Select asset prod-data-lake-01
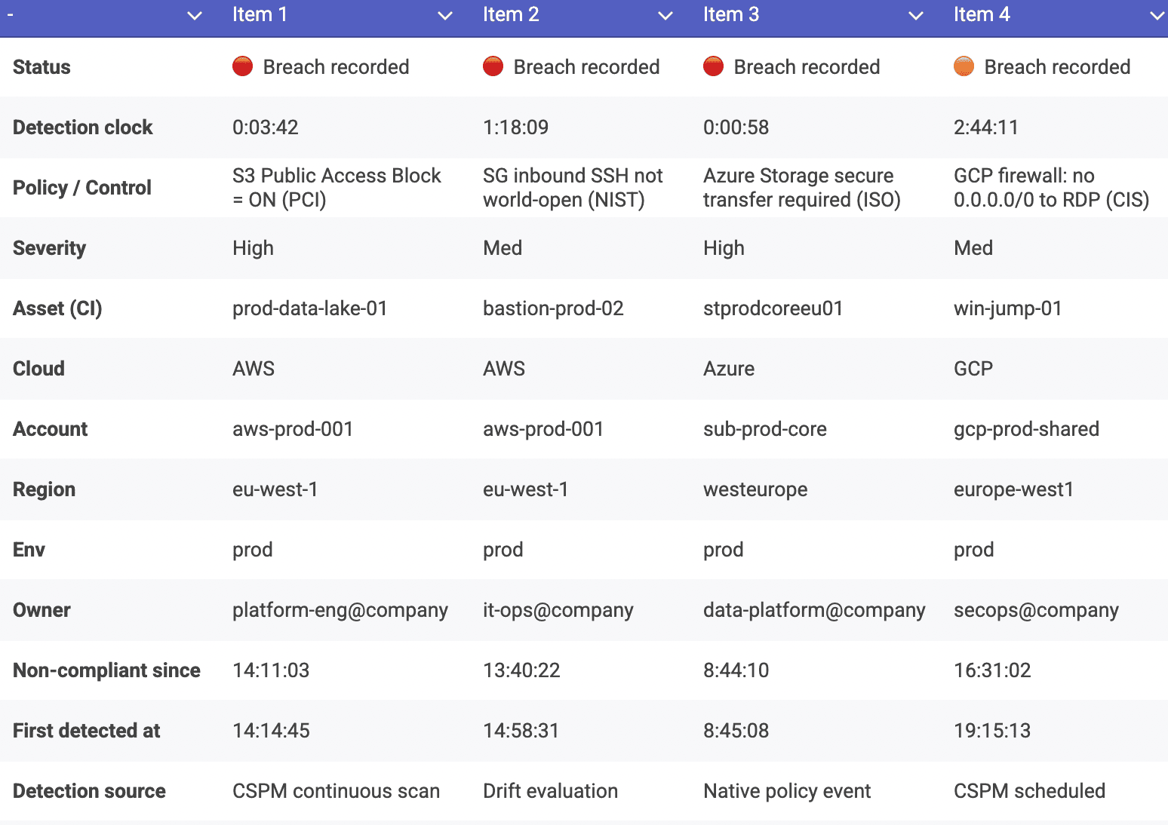 click(x=309, y=308)
